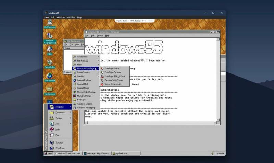Open My Briefcase desktop icon
Viewport: 274px width, 163px height.
coord(50,90)
